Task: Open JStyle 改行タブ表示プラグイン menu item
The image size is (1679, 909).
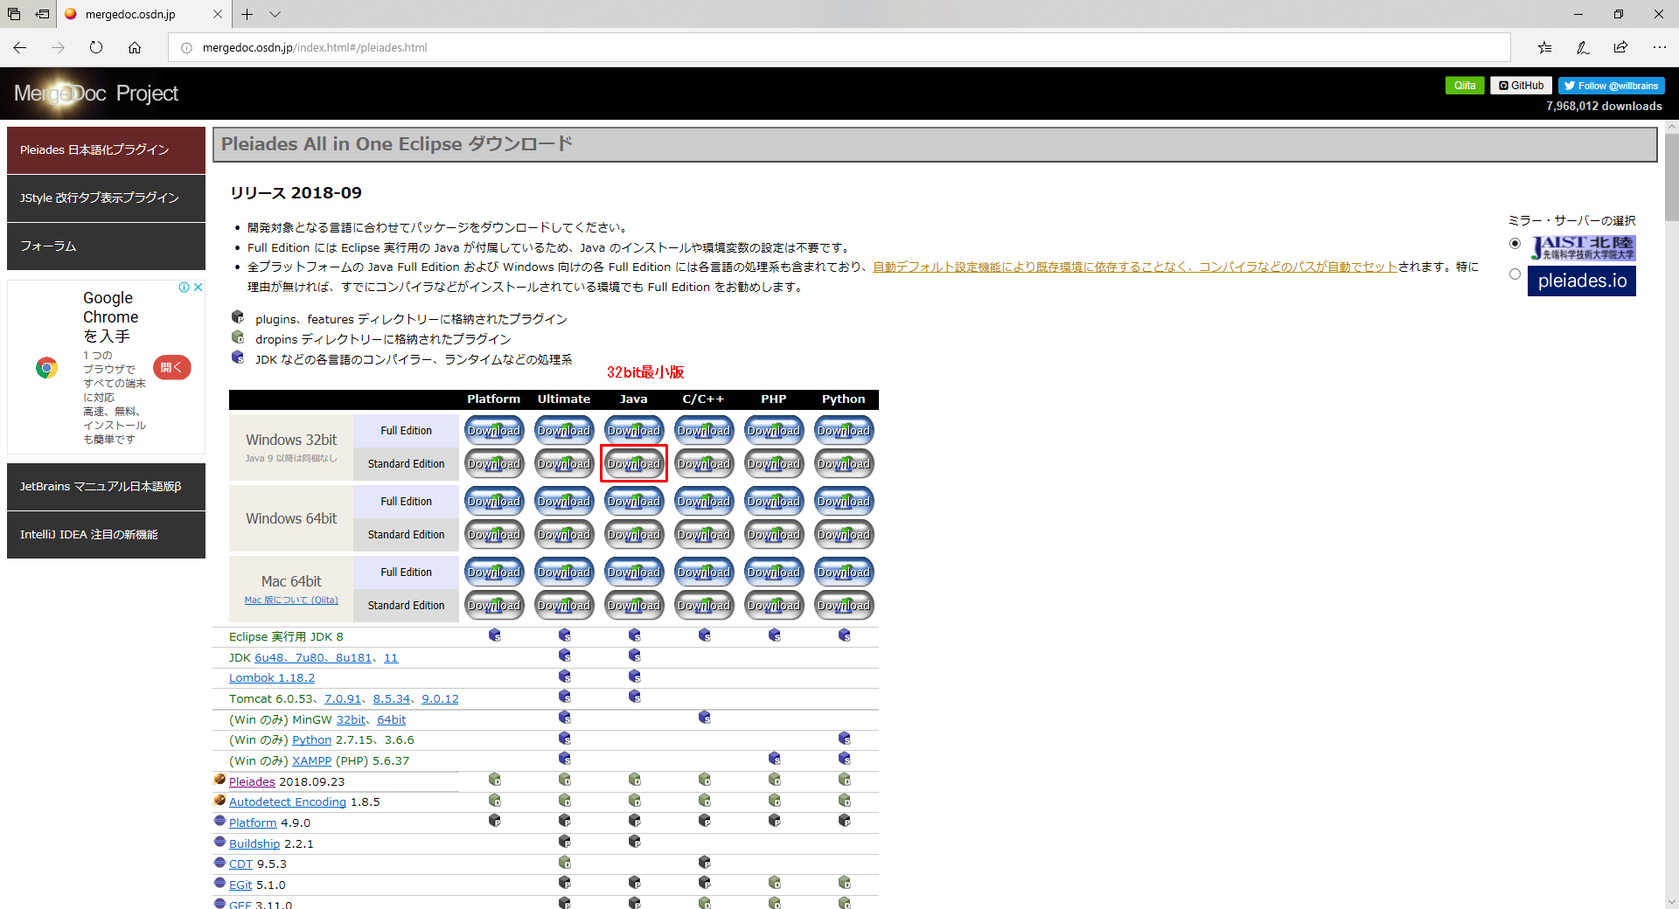Action: click(106, 198)
